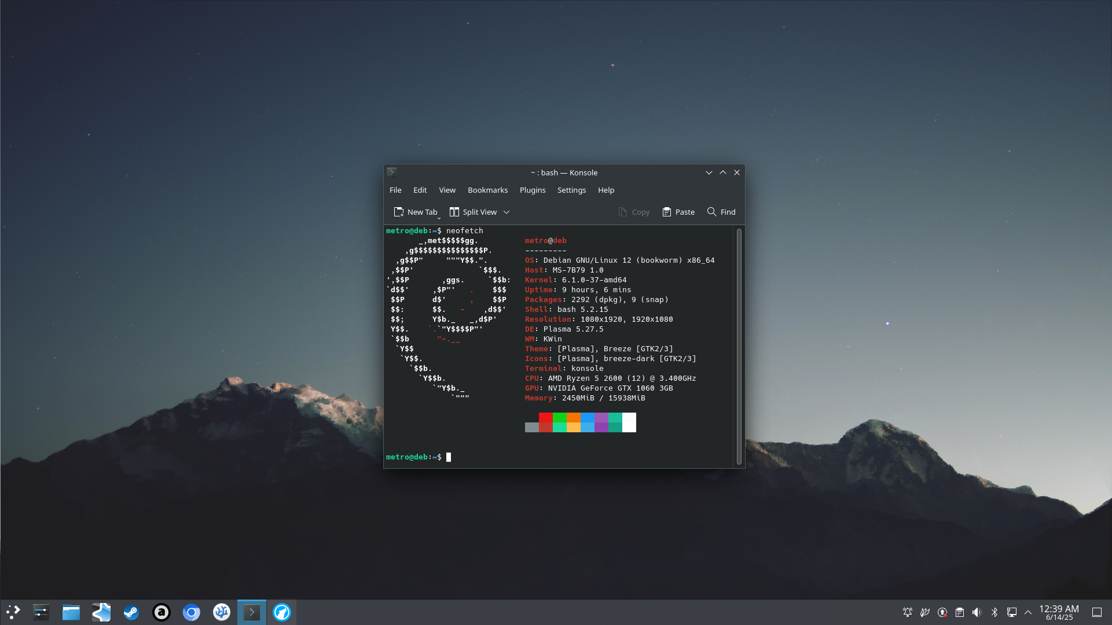
Task: Click the red color block in the neofetch output
Action: (x=545, y=418)
